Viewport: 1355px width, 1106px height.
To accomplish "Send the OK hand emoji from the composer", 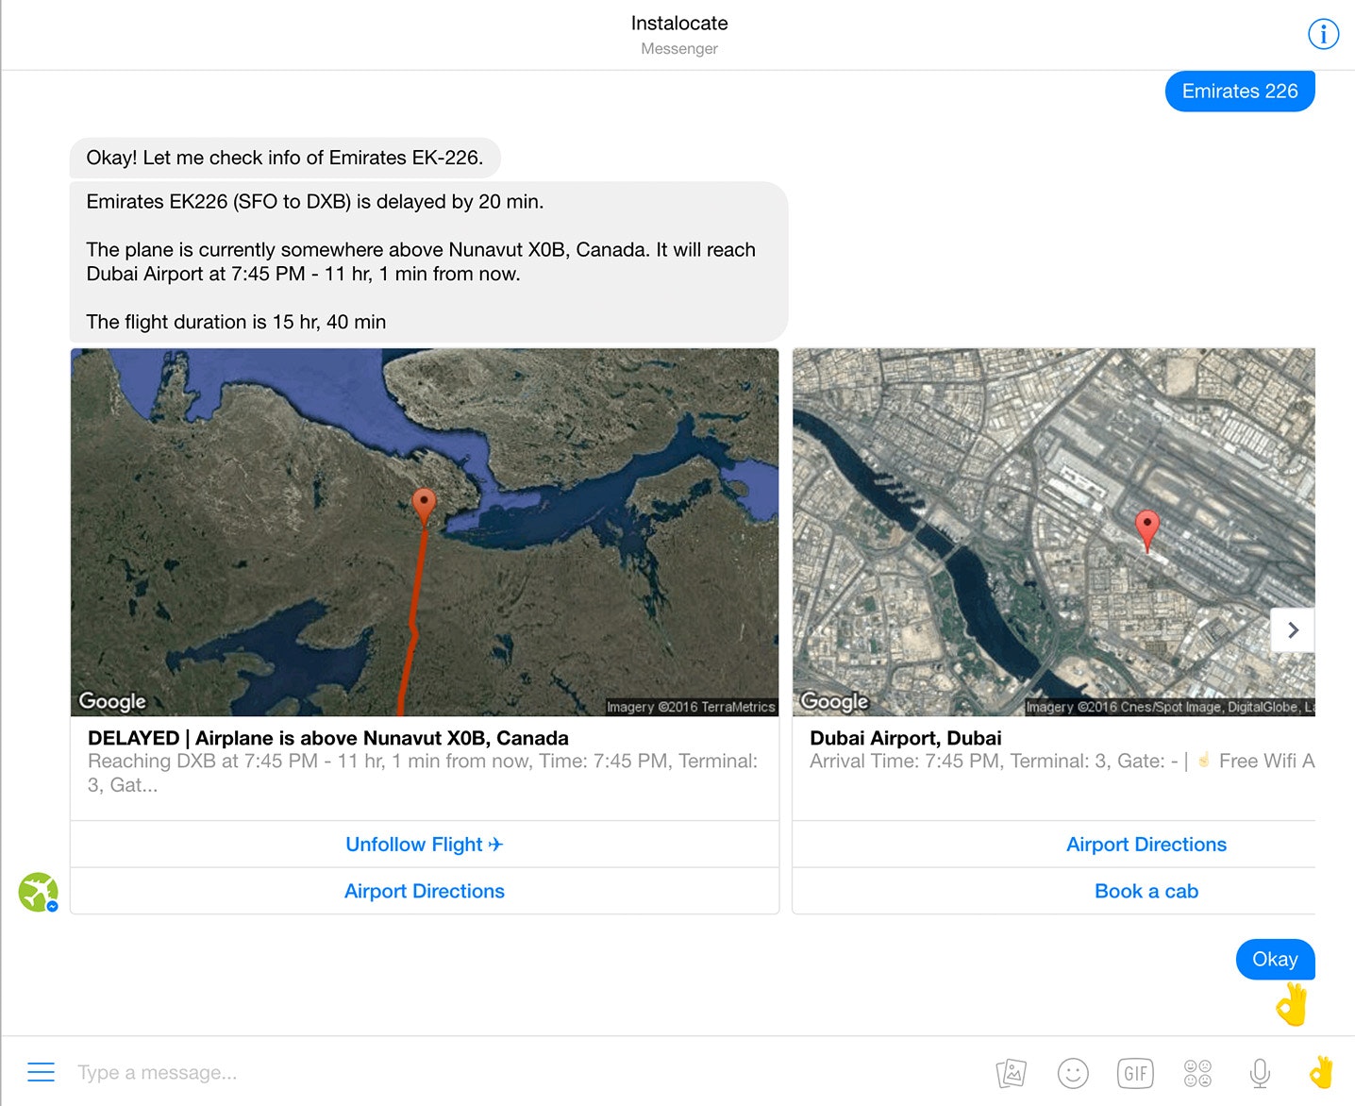I will [x=1321, y=1072].
